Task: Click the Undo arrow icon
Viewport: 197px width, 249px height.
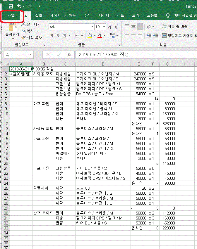Action: (19, 6)
